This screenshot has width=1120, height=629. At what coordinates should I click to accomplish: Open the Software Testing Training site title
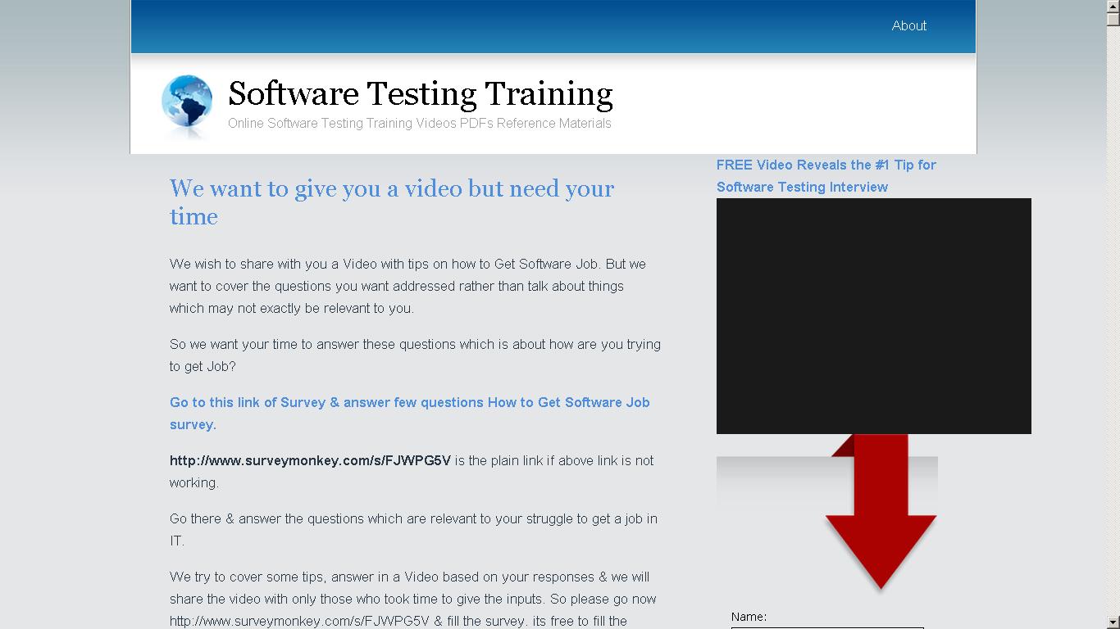[421, 94]
